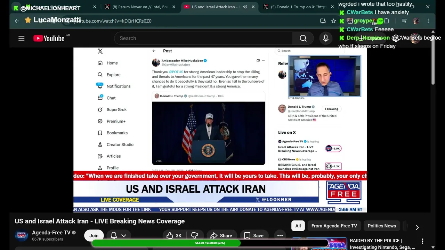
Task: Click the install app icon in address bar
Action: [x=323, y=21]
